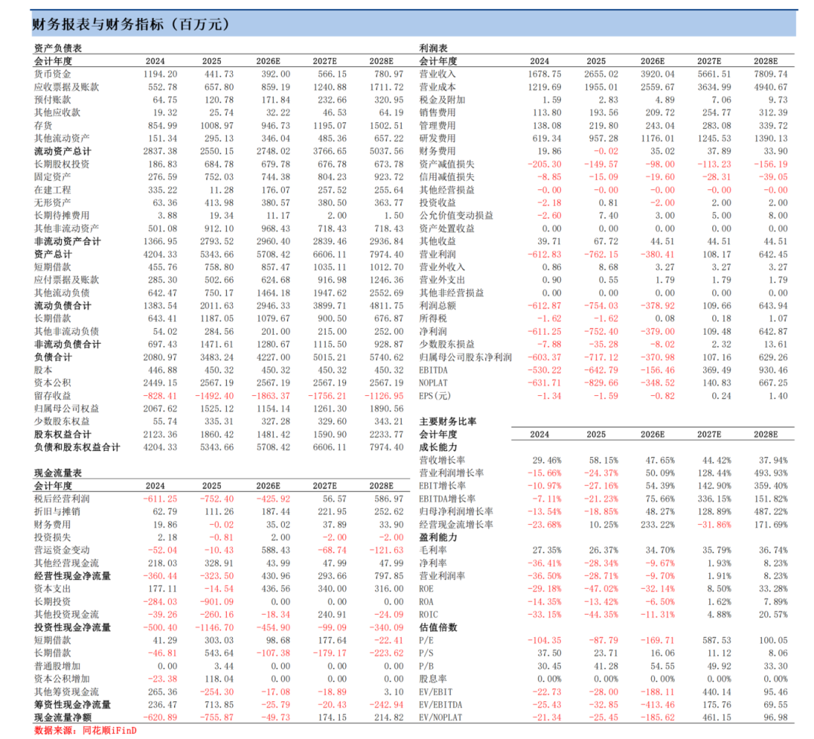
Task: Click the 数据来源 同花顺iFinD source note
Action: (x=85, y=731)
